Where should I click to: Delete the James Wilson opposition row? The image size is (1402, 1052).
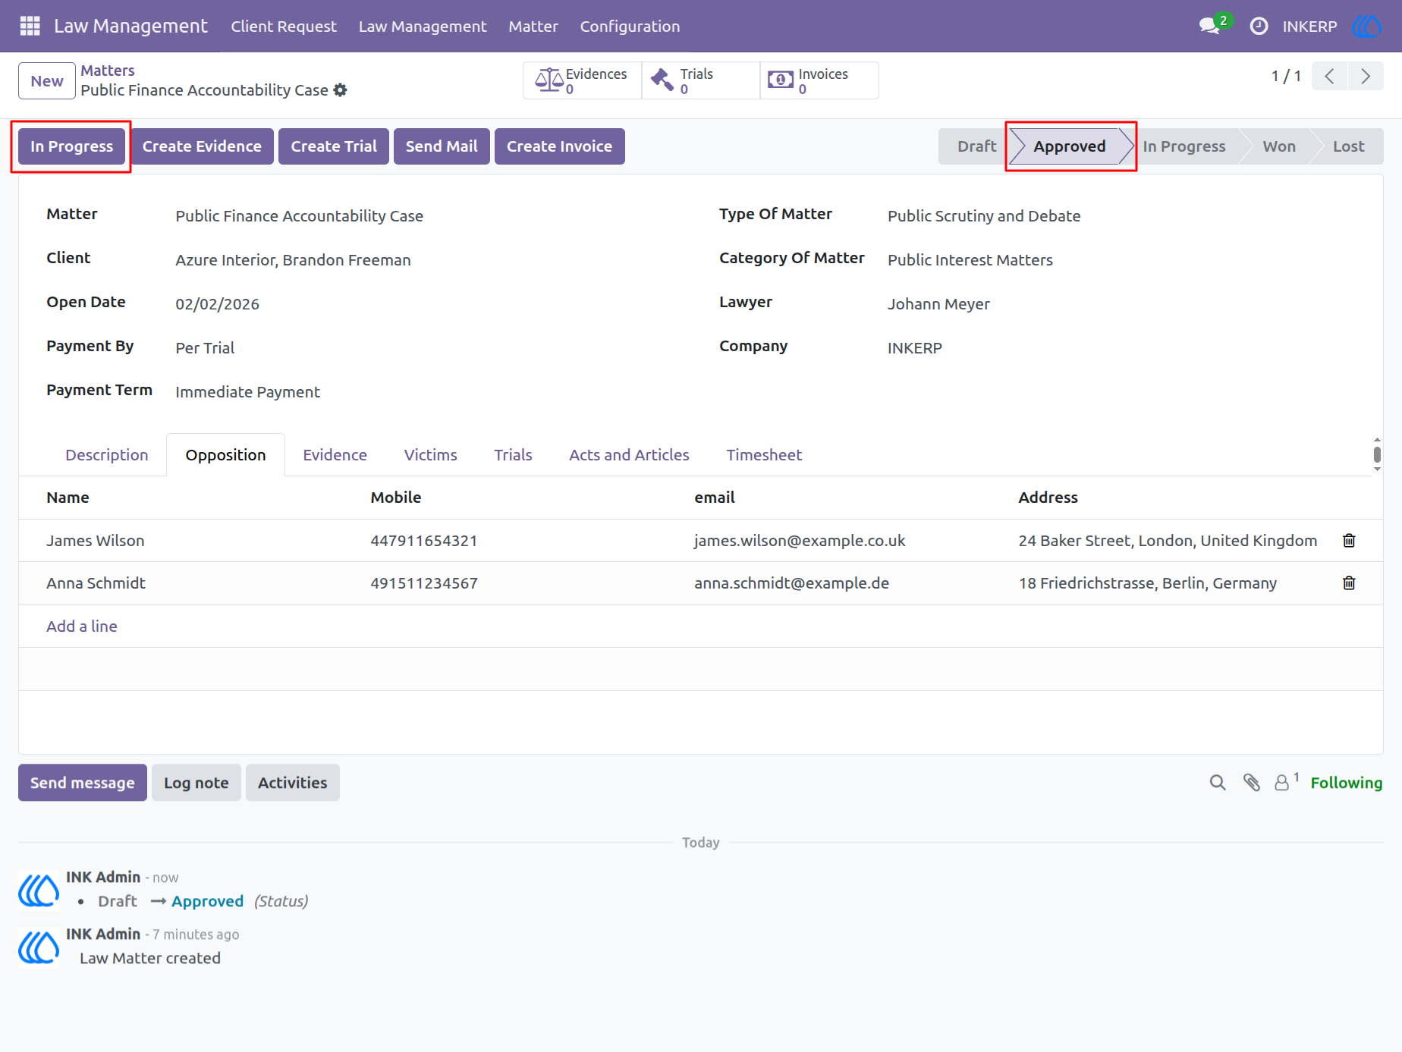click(1349, 540)
